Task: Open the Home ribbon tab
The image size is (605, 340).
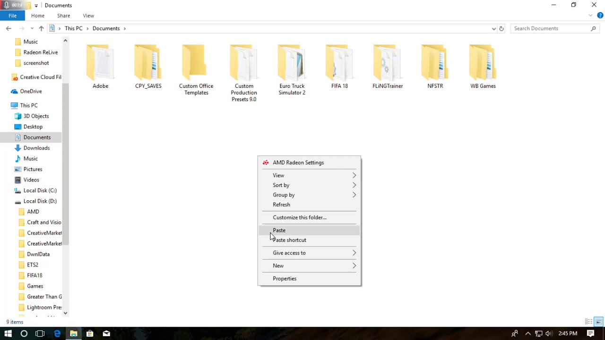Action: pos(38,16)
